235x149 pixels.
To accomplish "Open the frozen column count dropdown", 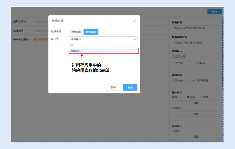I will point(194,81).
